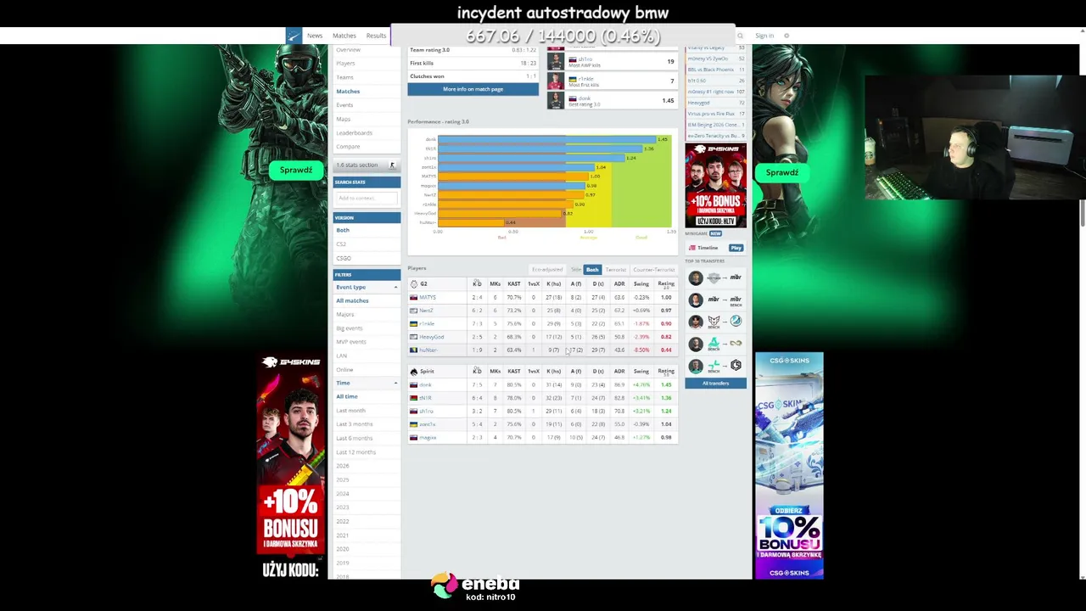The height and width of the screenshot is (611, 1086).
Task: Click the Timeline minigame icon
Action: (x=691, y=248)
